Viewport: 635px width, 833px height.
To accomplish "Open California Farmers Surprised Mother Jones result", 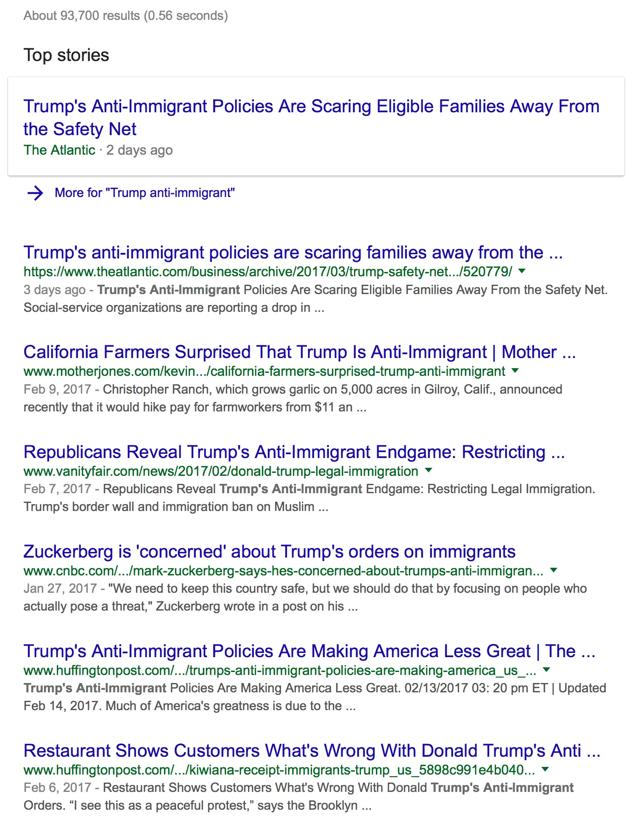I will 300,352.
